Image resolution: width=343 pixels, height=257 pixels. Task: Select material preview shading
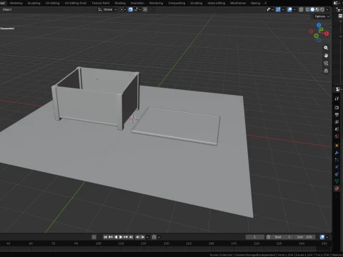[317, 9]
